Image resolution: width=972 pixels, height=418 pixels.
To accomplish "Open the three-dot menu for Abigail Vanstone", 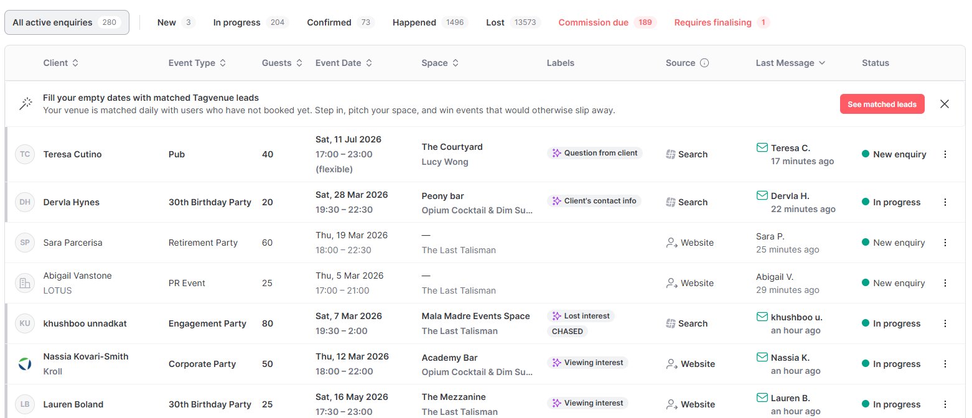I will click(945, 283).
